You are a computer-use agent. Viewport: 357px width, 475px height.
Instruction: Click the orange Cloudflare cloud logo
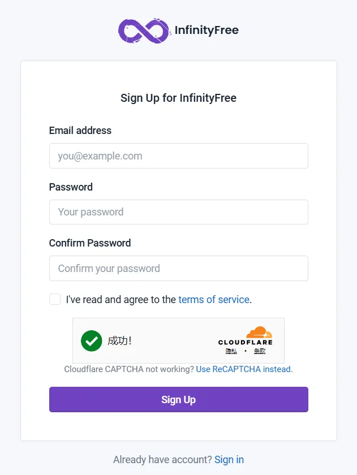[259, 332]
